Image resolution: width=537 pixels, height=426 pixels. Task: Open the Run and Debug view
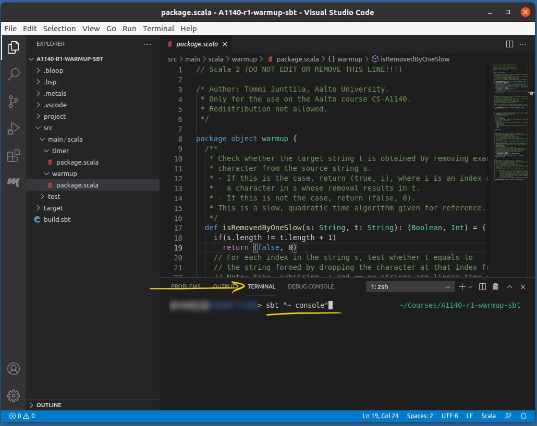click(x=14, y=129)
